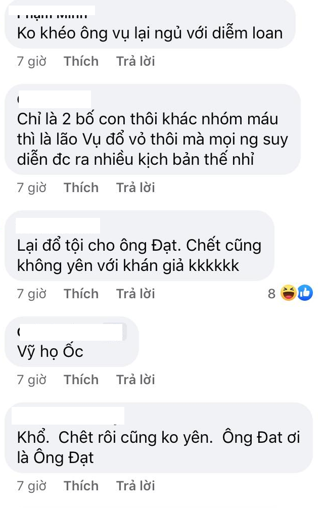
Task: Reply to the 'Vỹ họ Ốc' comment
Action: point(135,380)
